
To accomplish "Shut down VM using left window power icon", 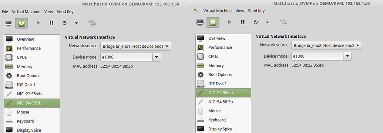I will tap(64, 23).
